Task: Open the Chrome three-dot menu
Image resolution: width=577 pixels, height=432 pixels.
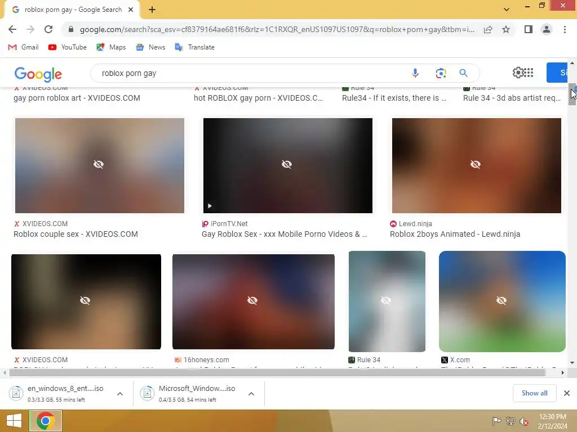Action: coord(565,29)
